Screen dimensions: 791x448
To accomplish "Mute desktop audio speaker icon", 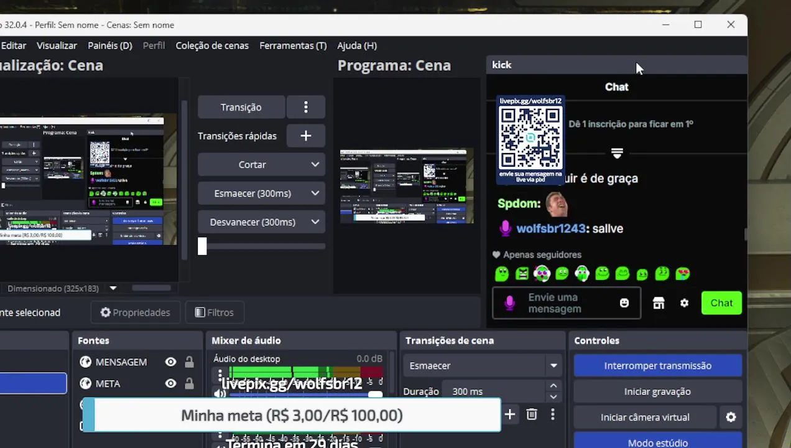I will click(x=220, y=393).
